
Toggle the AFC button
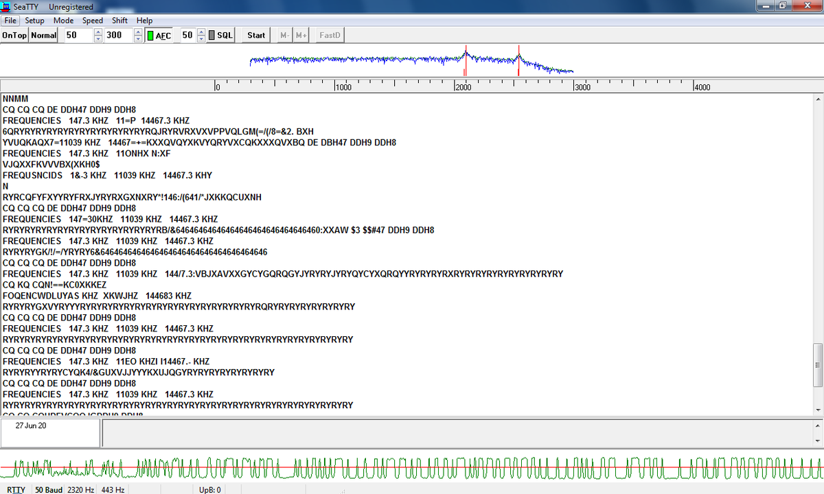(160, 35)
